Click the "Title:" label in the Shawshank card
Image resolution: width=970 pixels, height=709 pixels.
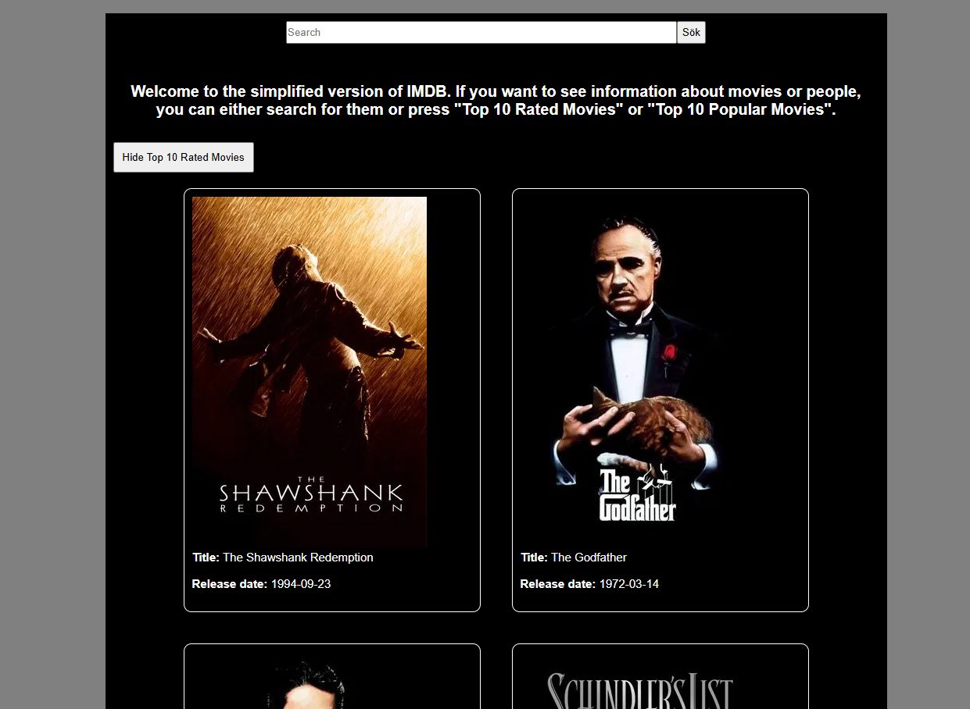pyautogui.click(x=206, y=558)
